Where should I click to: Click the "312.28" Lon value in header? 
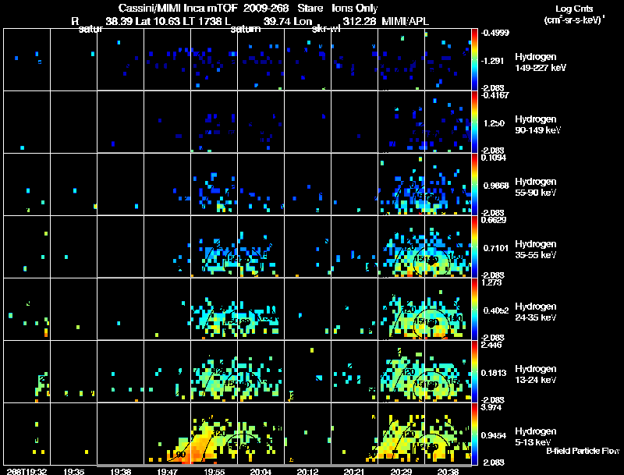point(360,21)
